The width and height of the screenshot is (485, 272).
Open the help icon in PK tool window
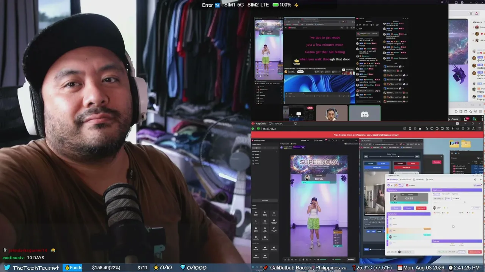[476, 179]
